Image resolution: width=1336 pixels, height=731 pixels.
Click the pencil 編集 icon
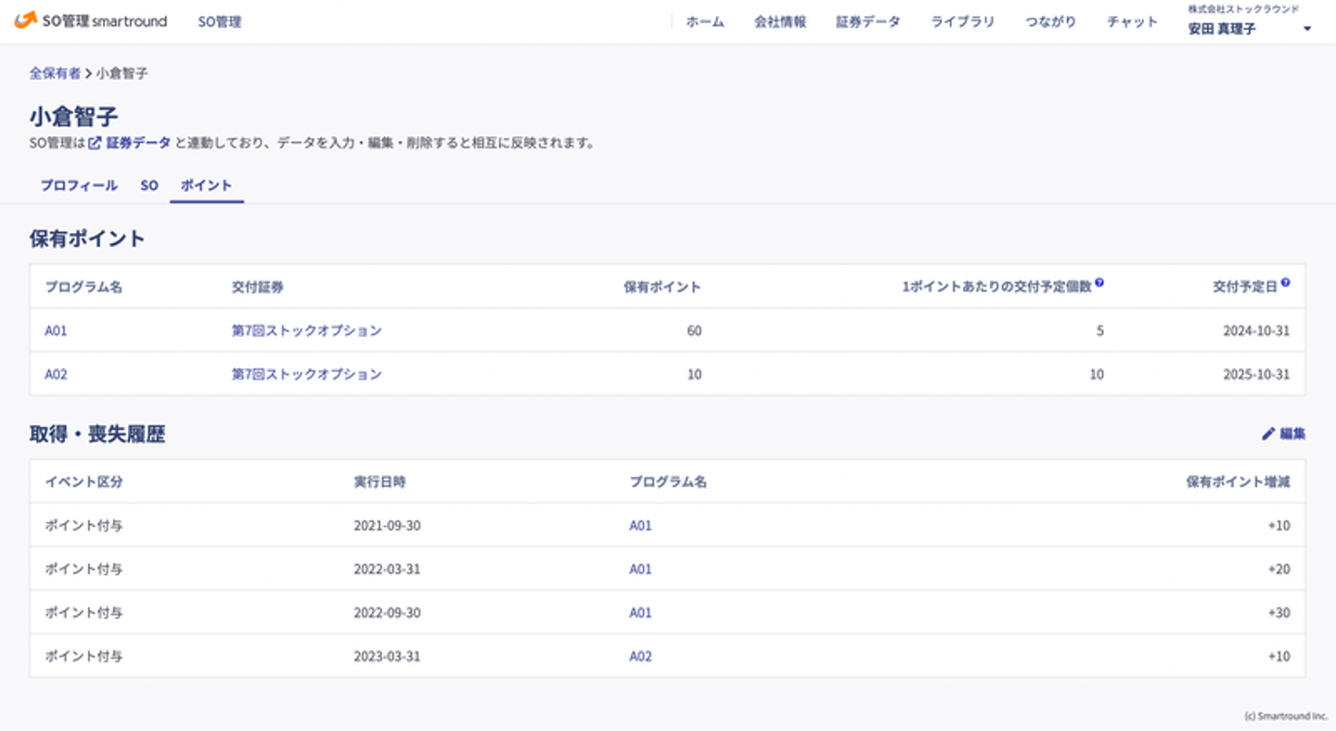[x=1268, y=433]
